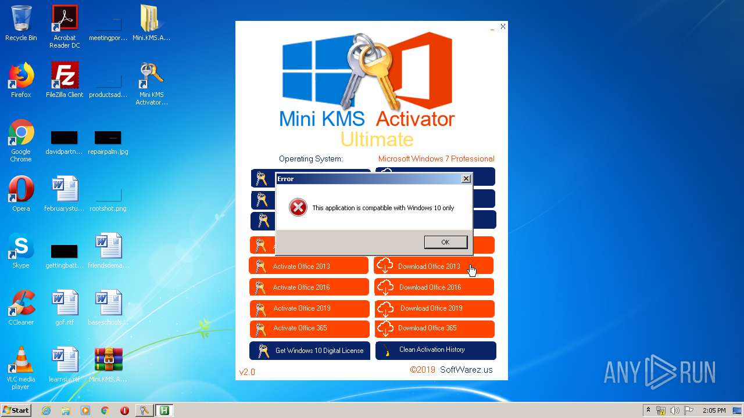Show hidden tray icons arrow
This screenshot has height=418, width=744.
[x=648, y=410]
